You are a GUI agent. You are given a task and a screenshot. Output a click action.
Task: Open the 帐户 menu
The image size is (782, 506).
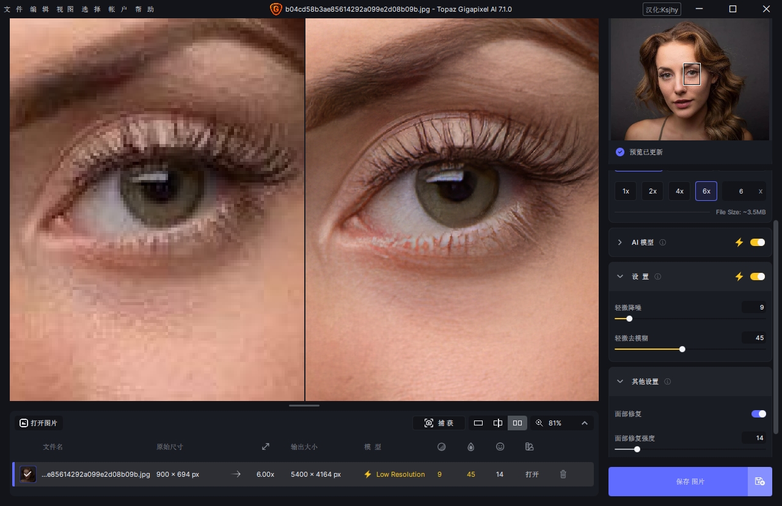point(119,9)
